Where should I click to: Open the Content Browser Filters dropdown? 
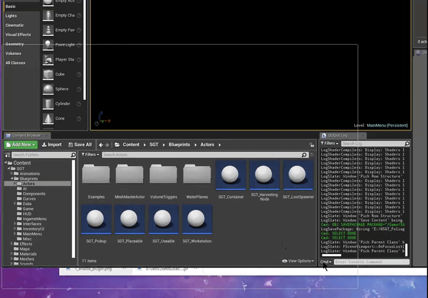pos(90,155)
